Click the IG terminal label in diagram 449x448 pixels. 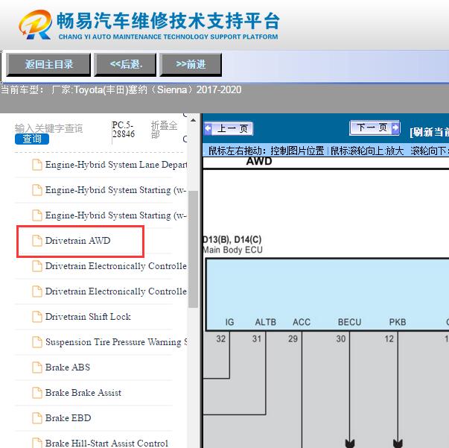229,322
